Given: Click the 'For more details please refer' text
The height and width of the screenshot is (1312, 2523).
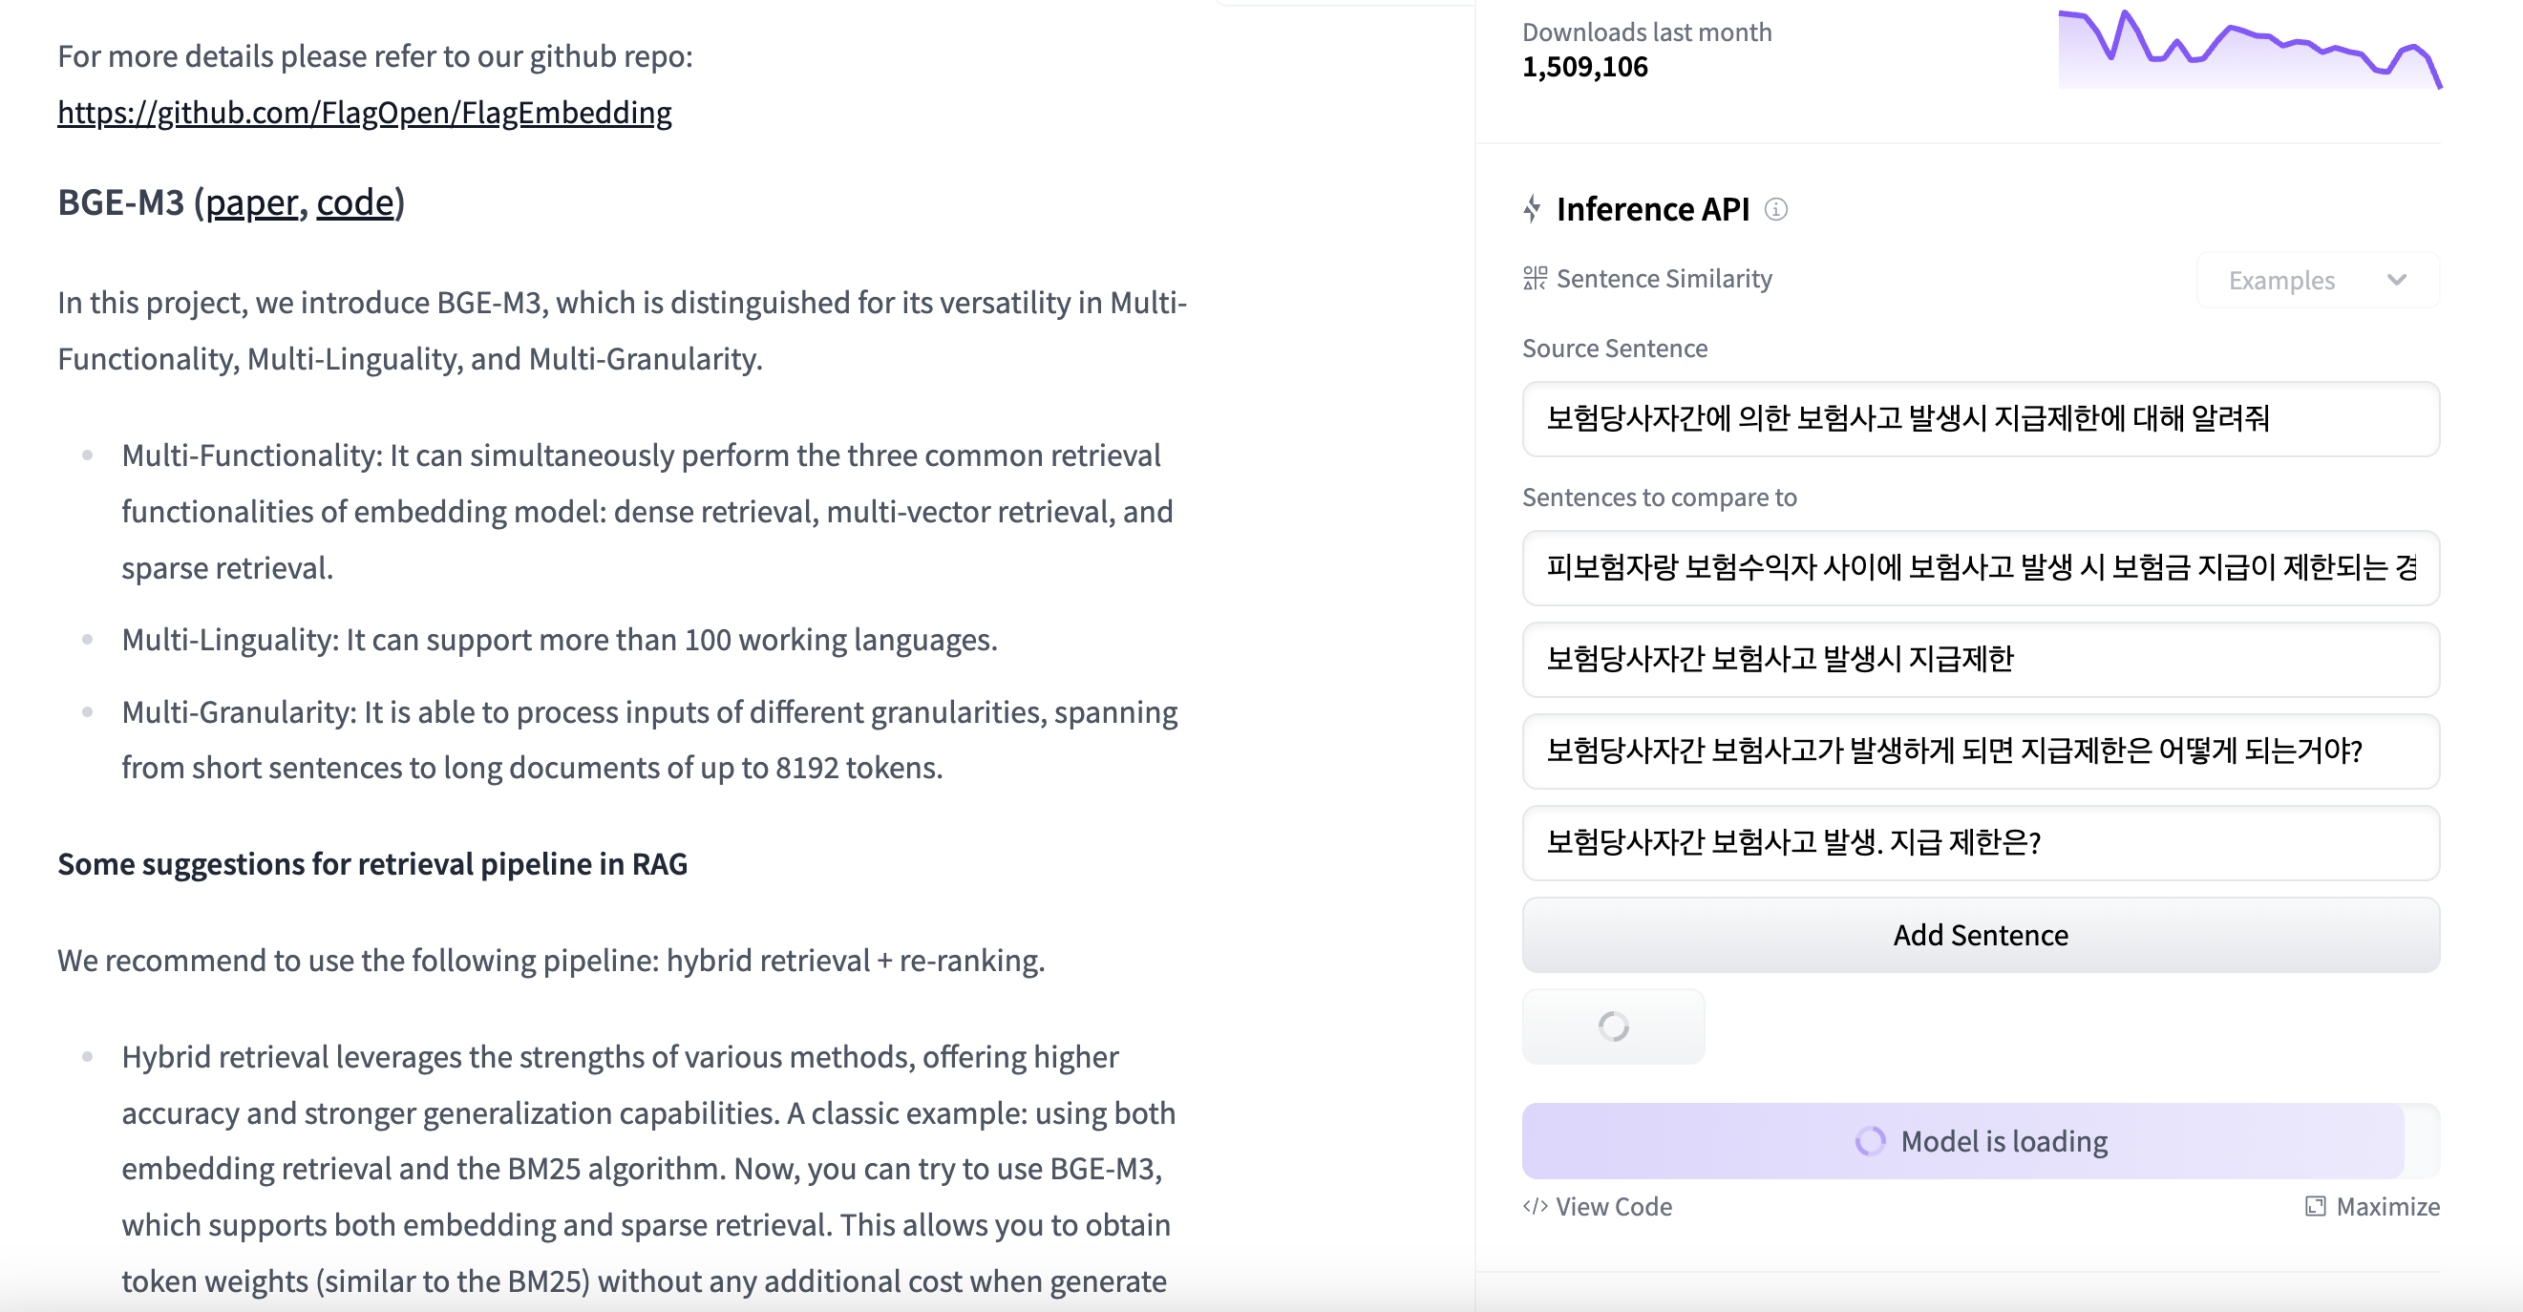Looking at the screenshot, I should [x=375, y=55].
